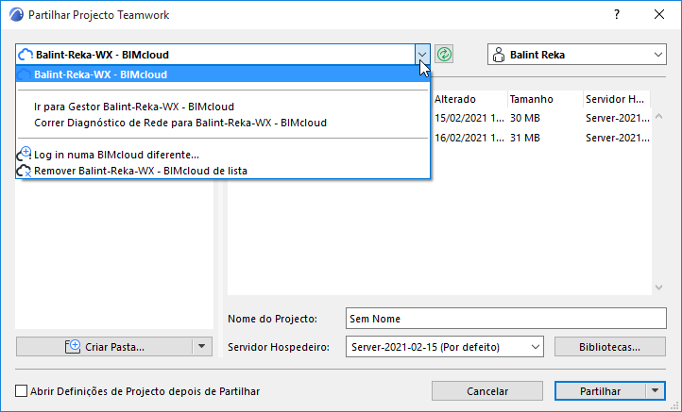Sort by the Tamanho column header
Viewport: 682px width, 412px height.
pyautogui.click(x=545, y=99)
